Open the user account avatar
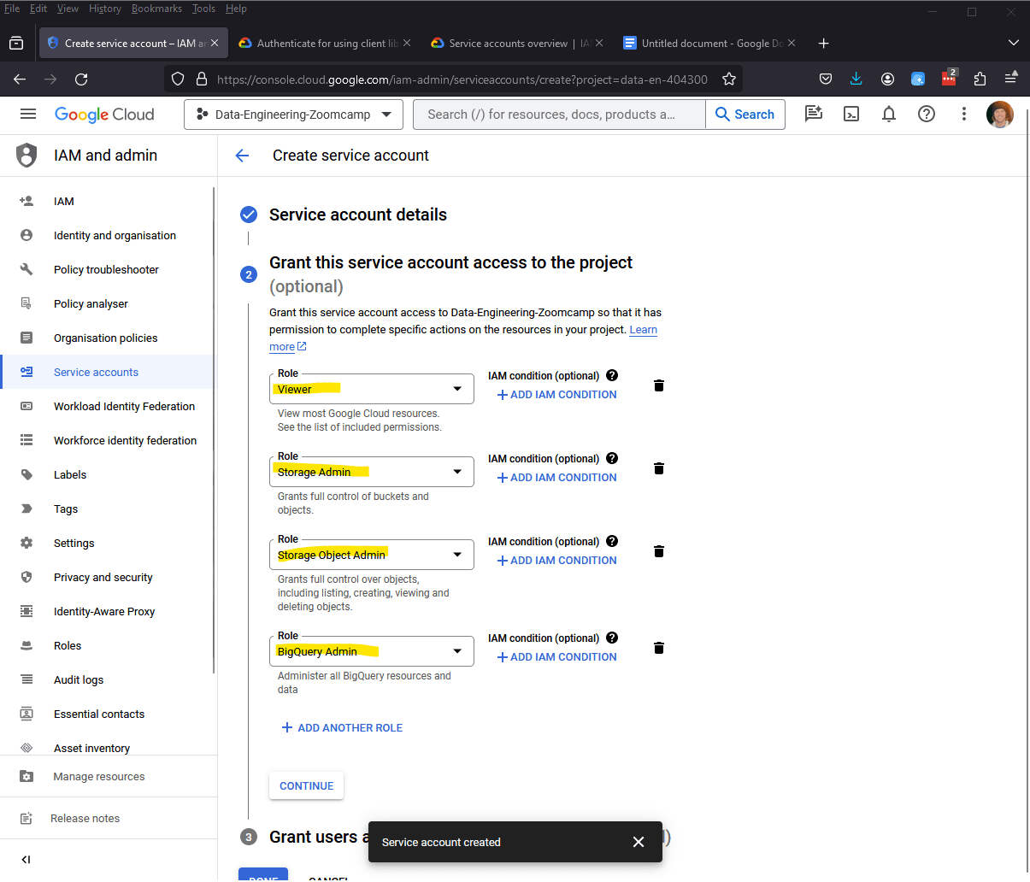Viewport: 1030px width, 882px height. pyautogui.click(x=999, y=114)
